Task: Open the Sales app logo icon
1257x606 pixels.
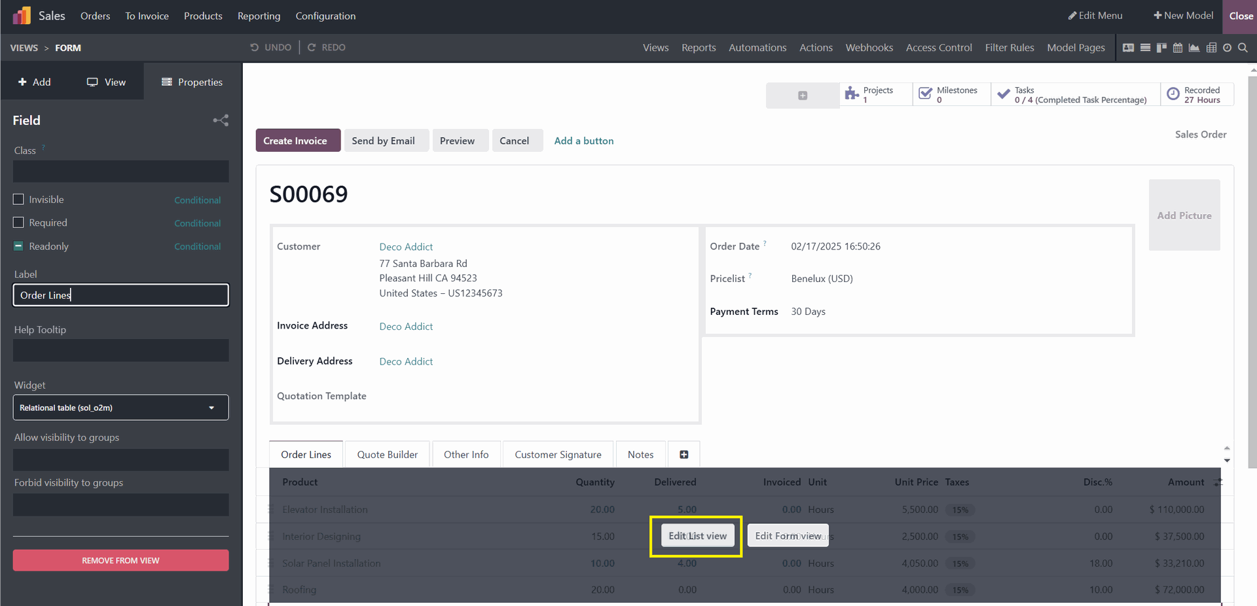Action: (22, 16)
